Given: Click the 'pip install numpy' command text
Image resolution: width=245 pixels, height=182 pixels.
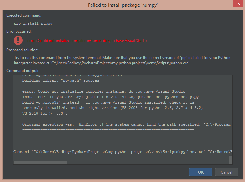Looking at the screenshot, I should 33,23.
